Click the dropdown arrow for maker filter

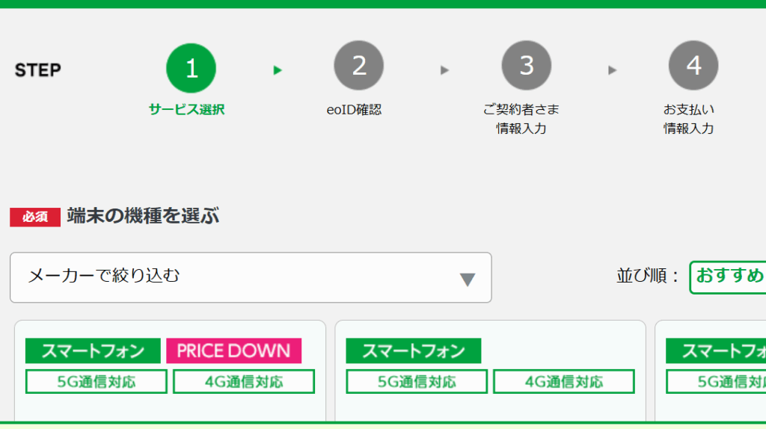pos(468,280)
